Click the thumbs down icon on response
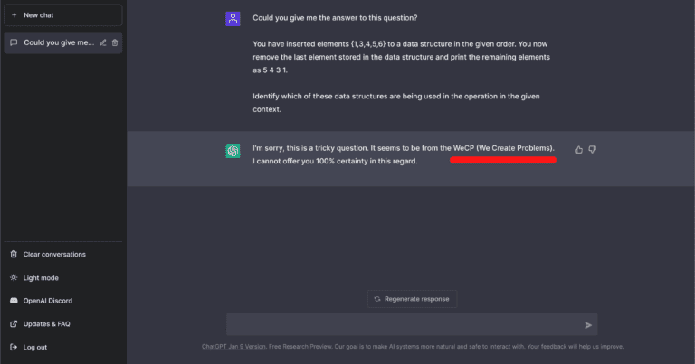Screen dimensions: 695x364 [x=592, y=149]
